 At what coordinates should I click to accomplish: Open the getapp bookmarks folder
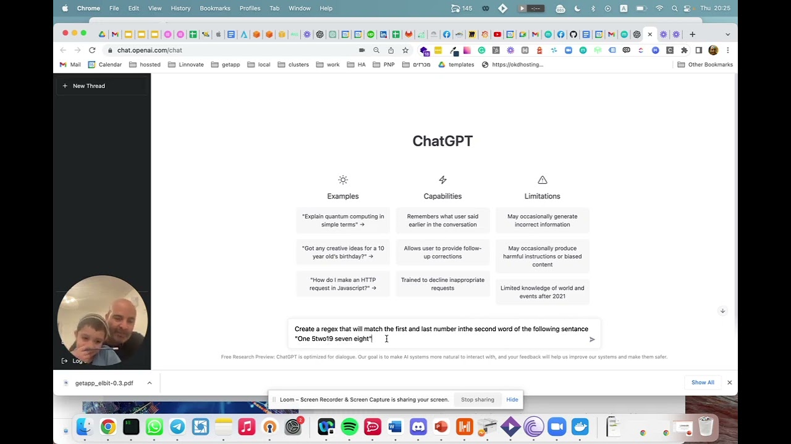(x=226, y=64)
